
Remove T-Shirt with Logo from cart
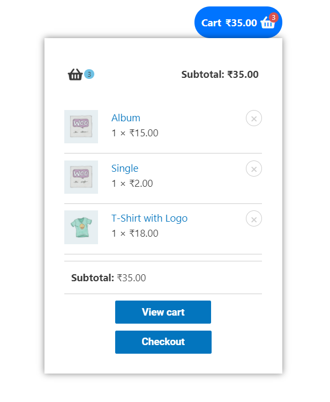[x=254, y=219]
